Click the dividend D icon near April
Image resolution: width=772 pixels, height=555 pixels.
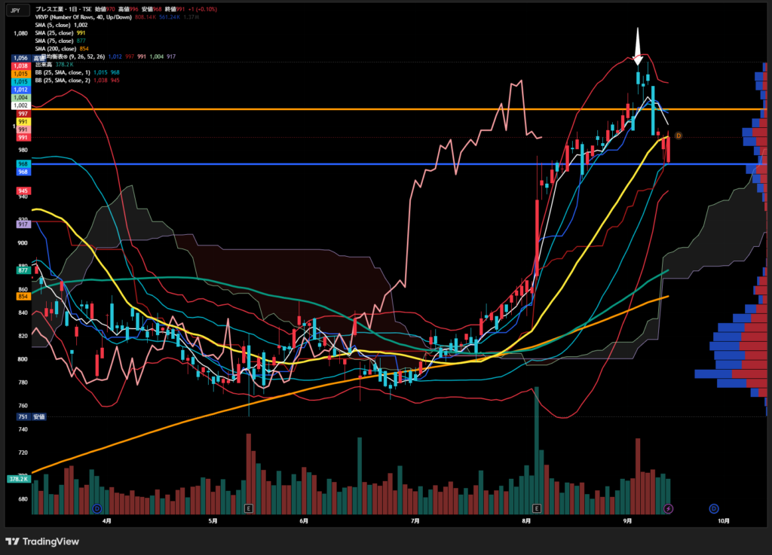97,508
